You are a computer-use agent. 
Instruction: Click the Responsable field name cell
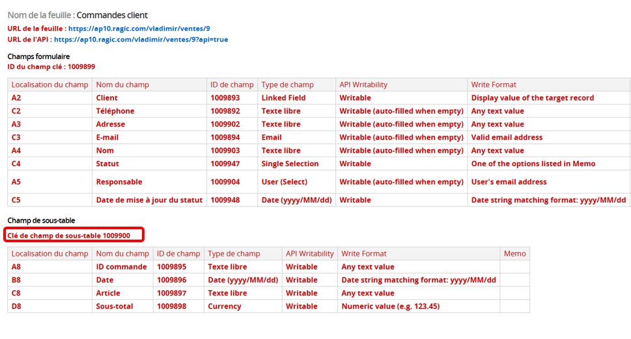click(119, 182)
